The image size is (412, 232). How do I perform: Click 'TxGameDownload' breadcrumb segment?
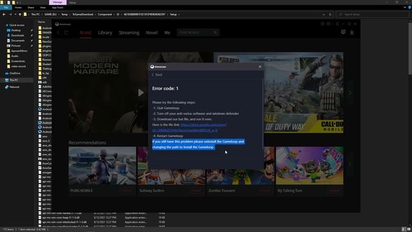pyautogui.click(x=83, y=14)
